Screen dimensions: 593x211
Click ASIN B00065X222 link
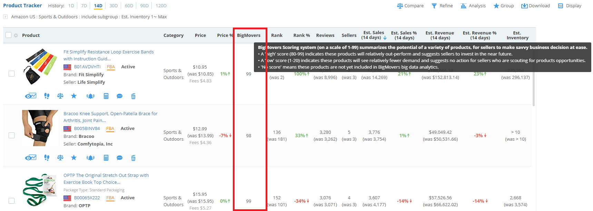point(87,198)
